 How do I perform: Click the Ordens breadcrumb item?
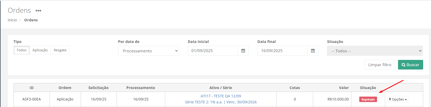click(x=31, y=20)
